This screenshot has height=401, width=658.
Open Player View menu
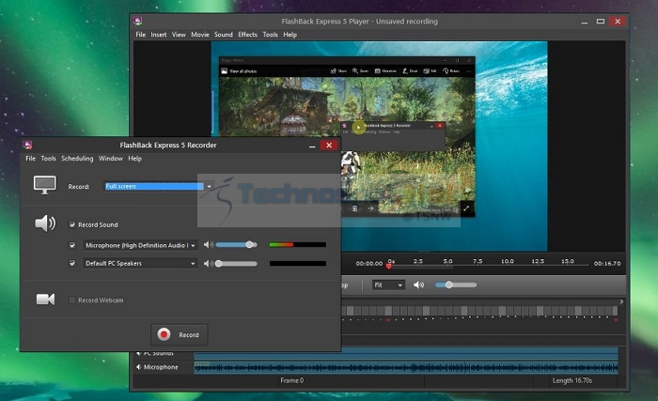(x=179, y=35)
